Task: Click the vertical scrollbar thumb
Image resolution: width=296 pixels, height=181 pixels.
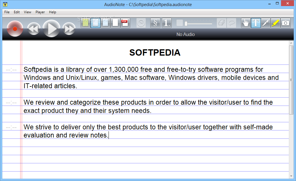Action: [291, 80]
